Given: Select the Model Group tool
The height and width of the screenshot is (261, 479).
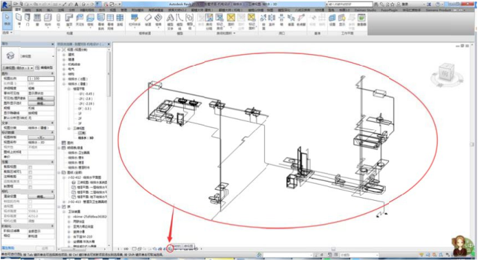Looking at the screenshot, I should tap(189, 21).
